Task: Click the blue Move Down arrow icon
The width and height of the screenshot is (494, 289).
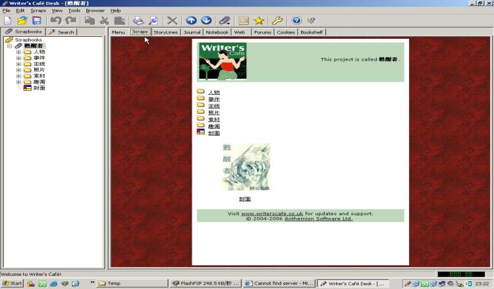Action: [x=206, y=20]
